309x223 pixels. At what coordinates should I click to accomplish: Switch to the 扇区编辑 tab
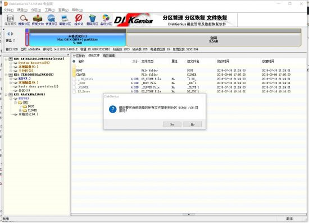108,56
